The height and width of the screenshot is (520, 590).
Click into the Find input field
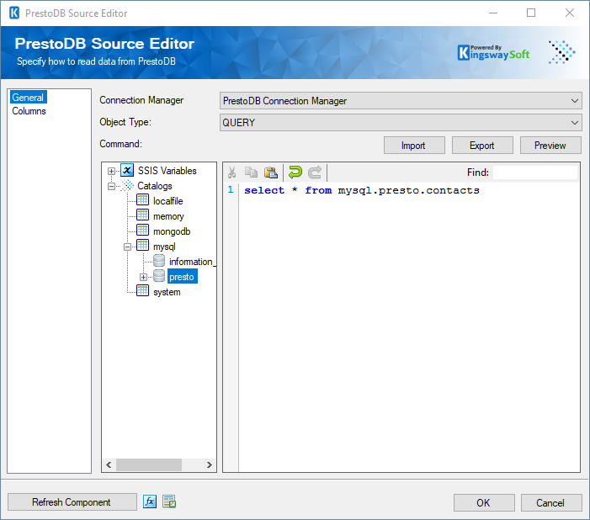pyautogui.click(x=535, y=172)
